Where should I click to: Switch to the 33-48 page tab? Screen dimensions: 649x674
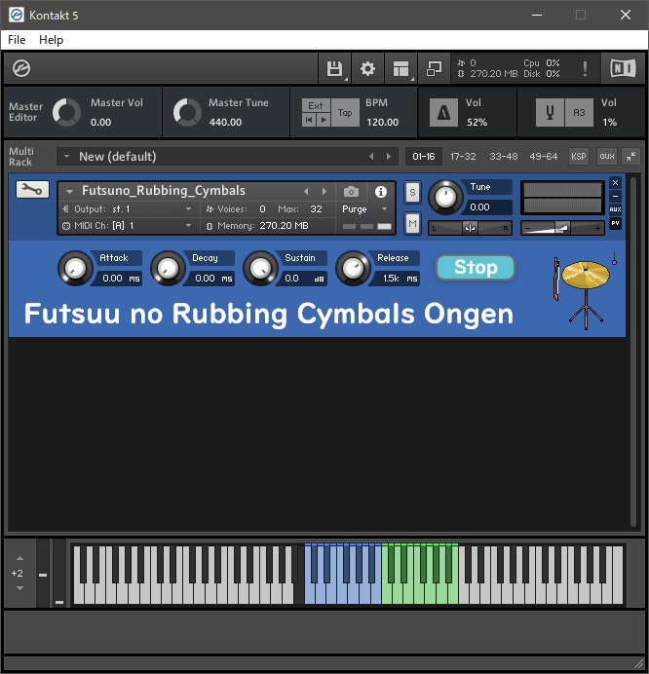tap(504, 157)
